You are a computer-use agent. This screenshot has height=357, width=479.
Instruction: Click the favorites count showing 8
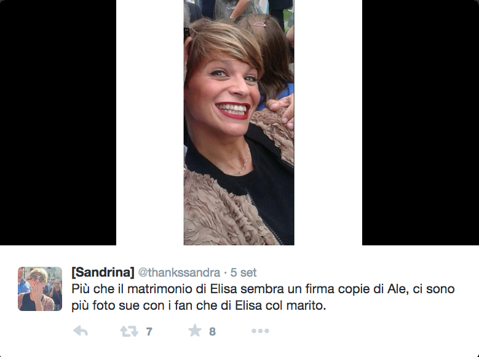pyautogui.click(x=212, y=331)
